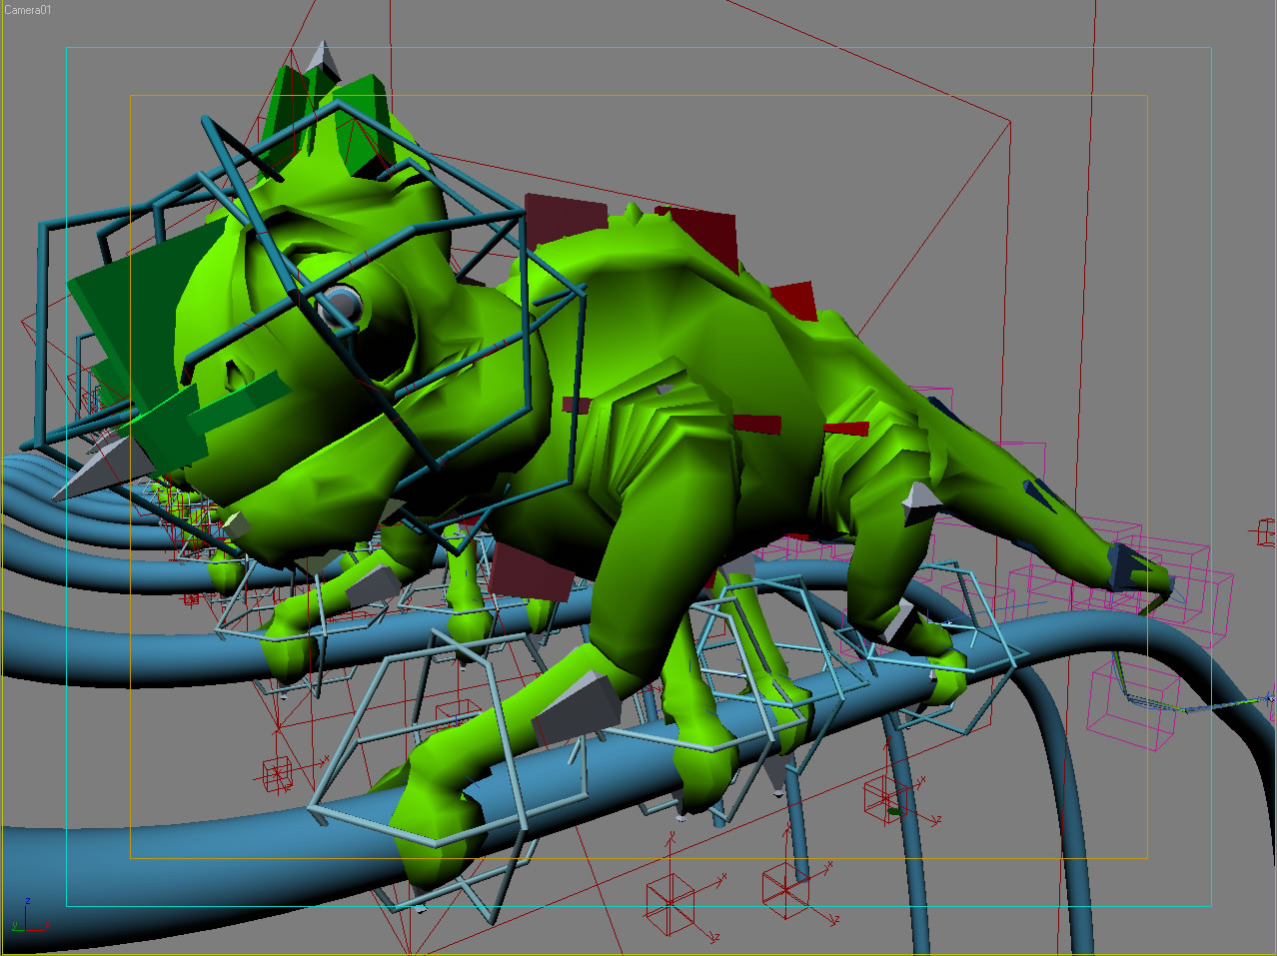Select the isolated magenta wireframe box below the tail

click(1134, 704)
